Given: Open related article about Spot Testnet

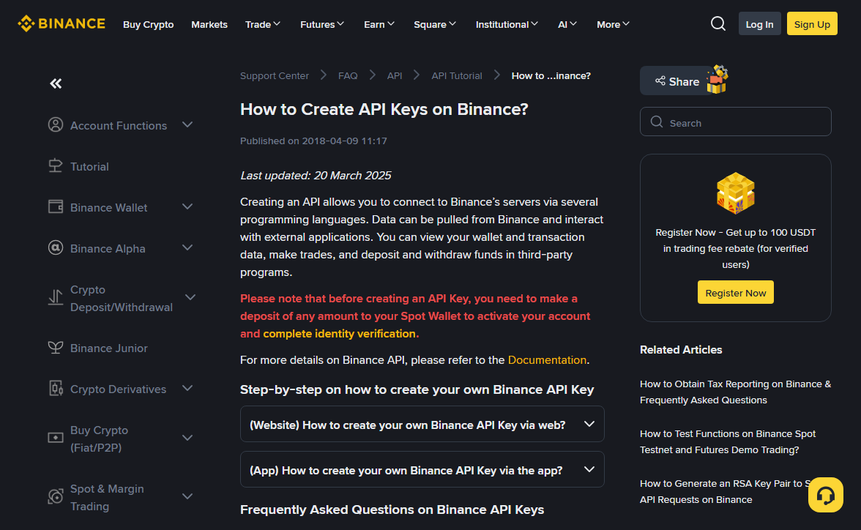Looking at the screenshot, I should pyautogui.click(x=728, y=441).
